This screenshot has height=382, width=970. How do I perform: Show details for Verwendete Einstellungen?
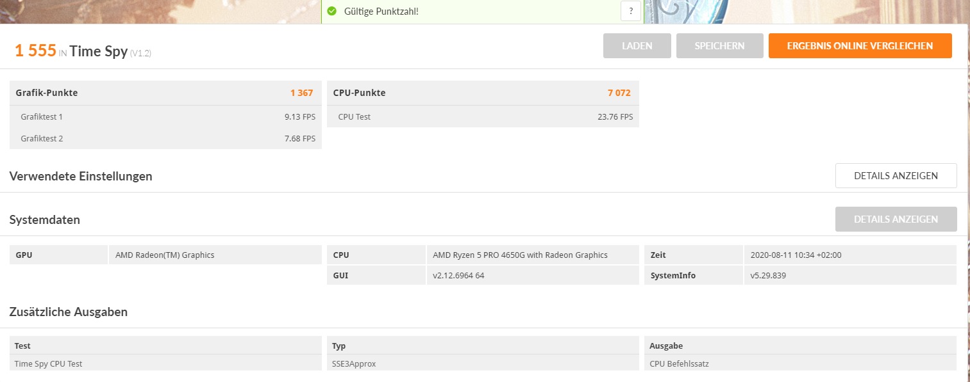896,176
